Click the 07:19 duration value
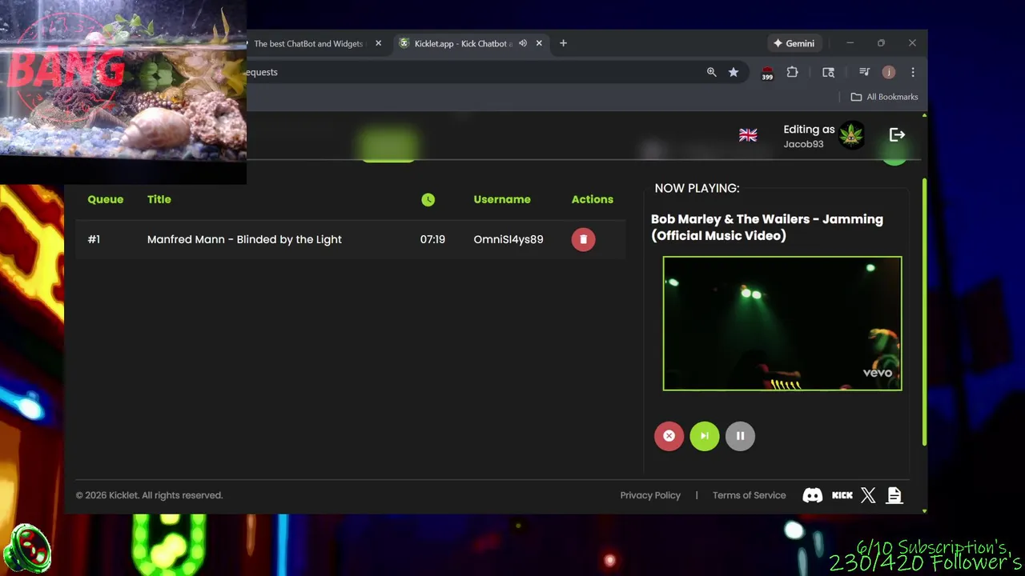The height and width of the screenshot is (576, 1025). (x=432, y=239)
